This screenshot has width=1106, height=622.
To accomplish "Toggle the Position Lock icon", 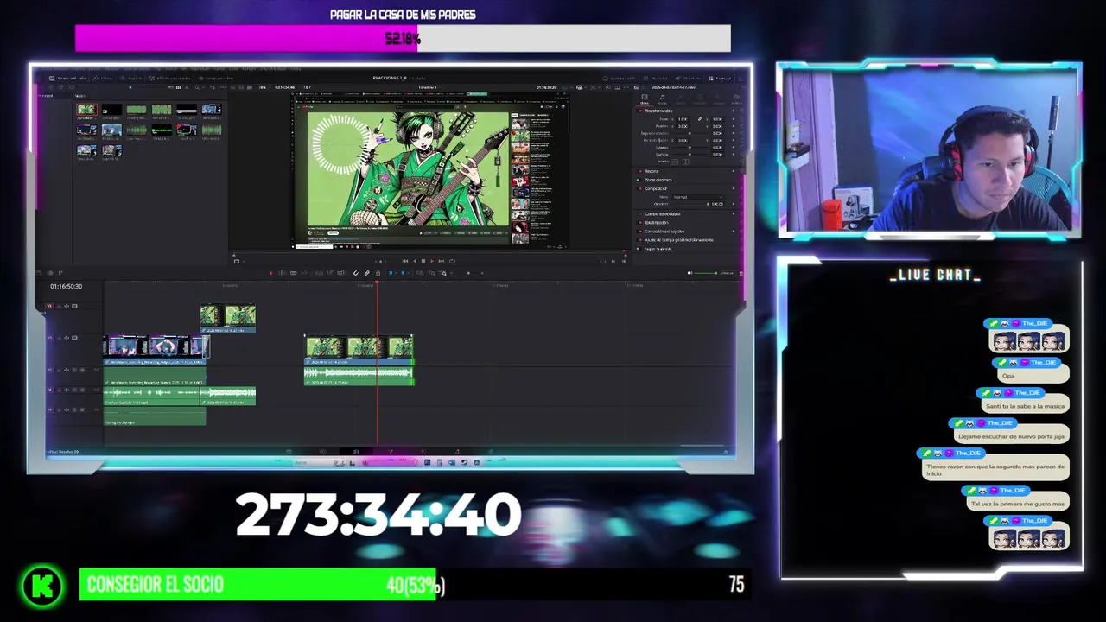I will pos(378,273).
